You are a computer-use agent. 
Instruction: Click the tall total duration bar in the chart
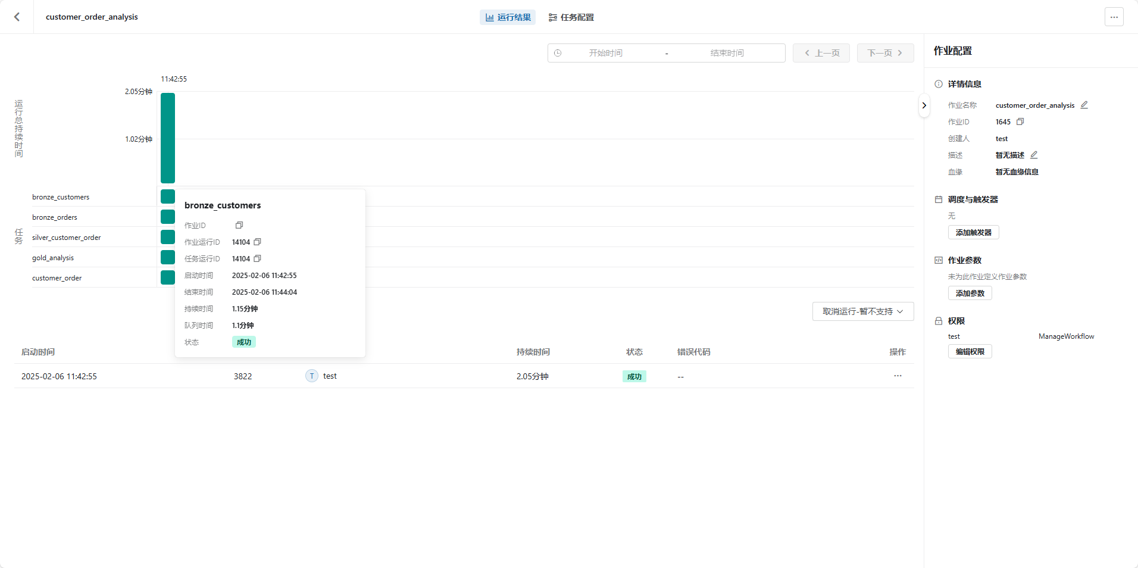coord(168,138)
